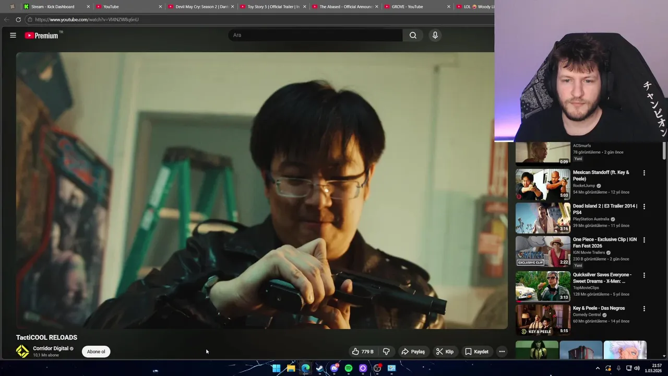The height and width of the screenshot is (376, 668).
Task: Open options for Dead Island 2 video
Action: [644, 206]
